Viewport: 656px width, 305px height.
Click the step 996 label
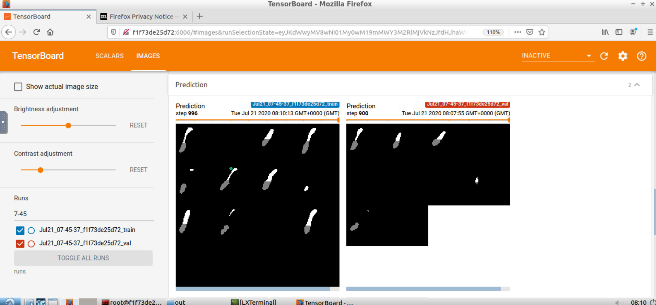pos(187,113)
